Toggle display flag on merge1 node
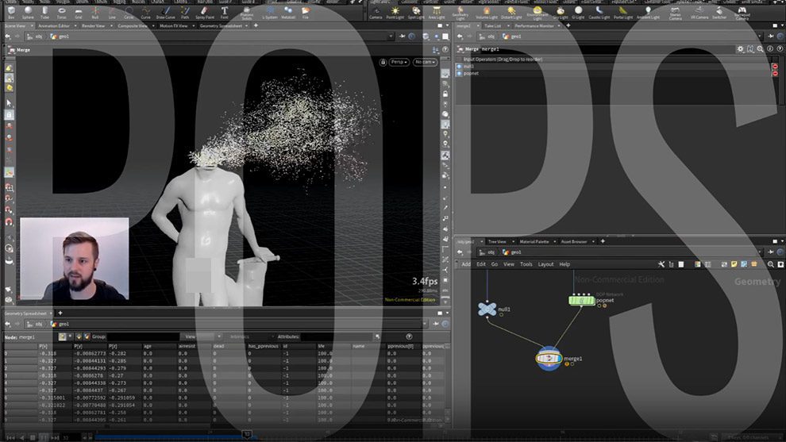 [560, 359]
